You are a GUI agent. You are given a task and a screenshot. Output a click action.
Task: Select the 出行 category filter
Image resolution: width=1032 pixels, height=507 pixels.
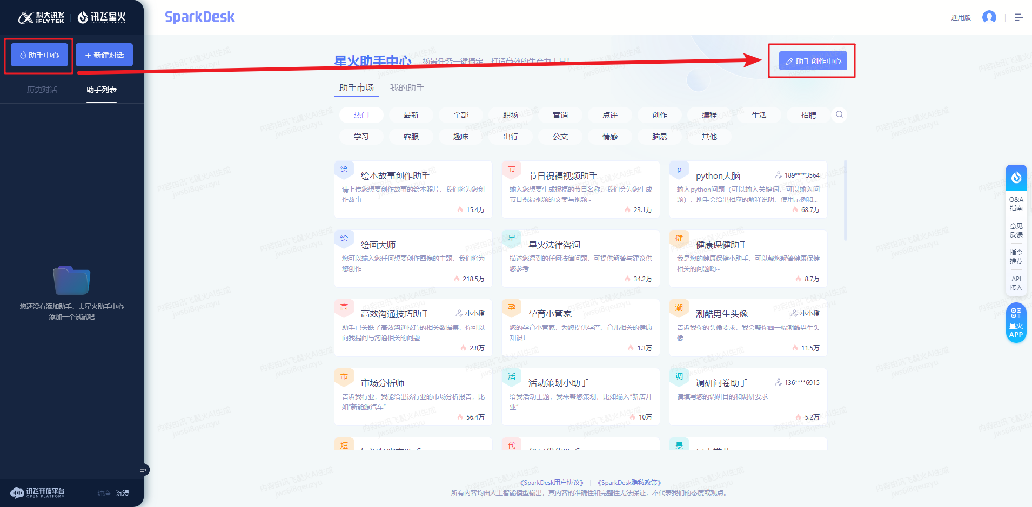click(511, 137)
